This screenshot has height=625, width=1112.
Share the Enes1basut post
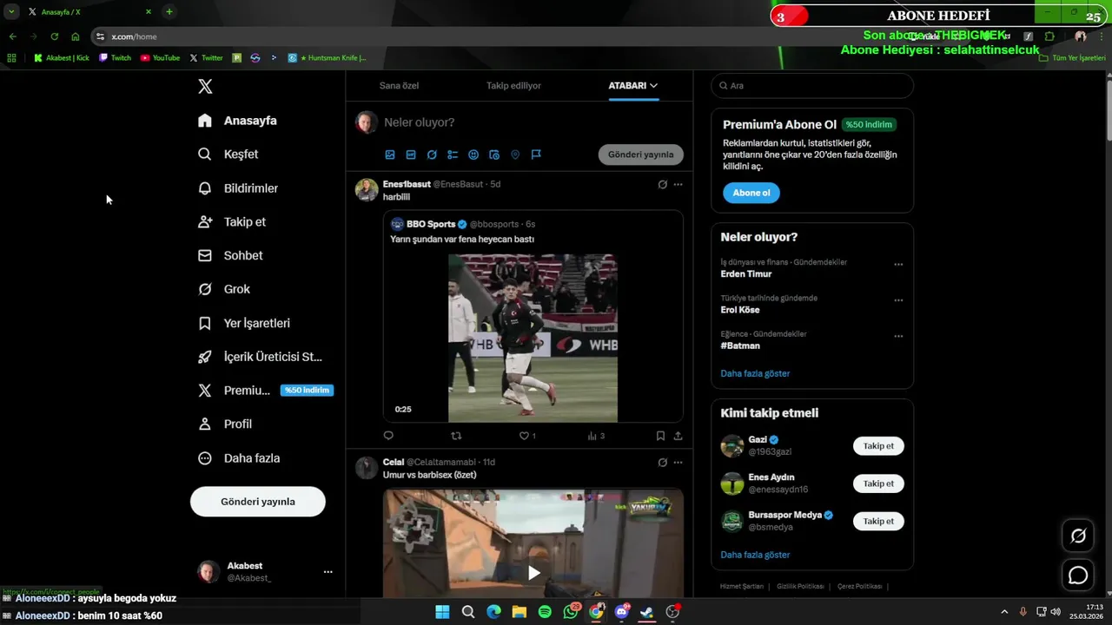coord(678,436)
